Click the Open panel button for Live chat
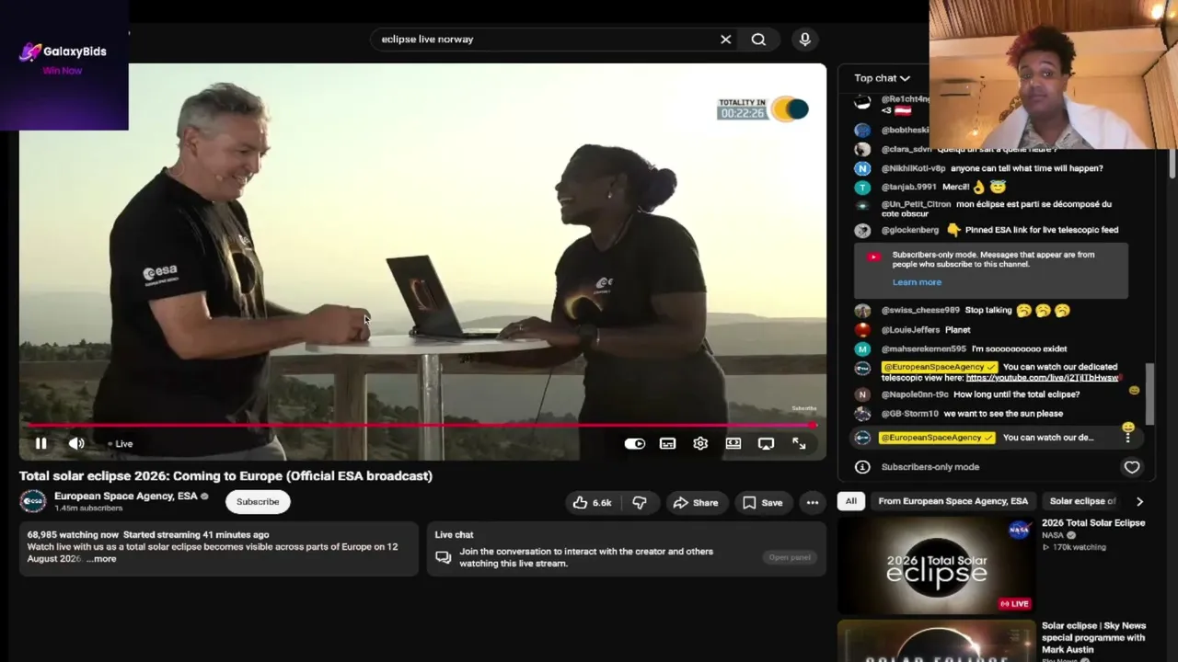Image resolution: width=1178 pixels, height=662 pixels. point(790,557)
